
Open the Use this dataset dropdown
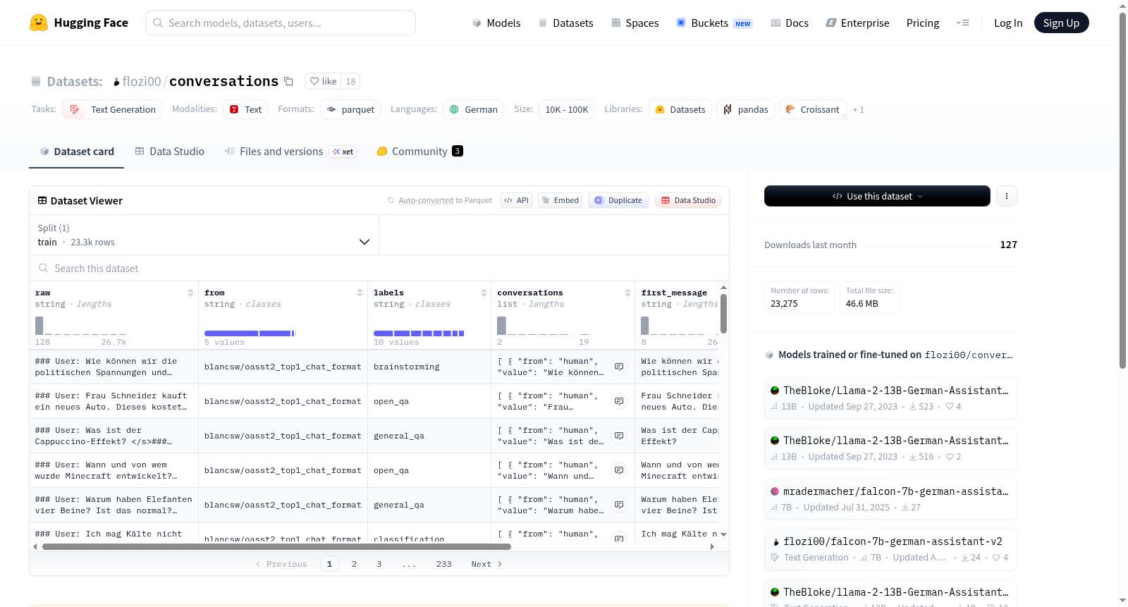pos(877,196)
